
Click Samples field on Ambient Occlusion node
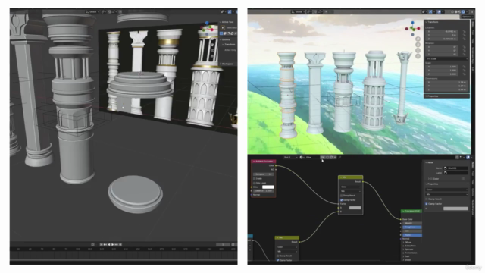click(x=264, y=174)
